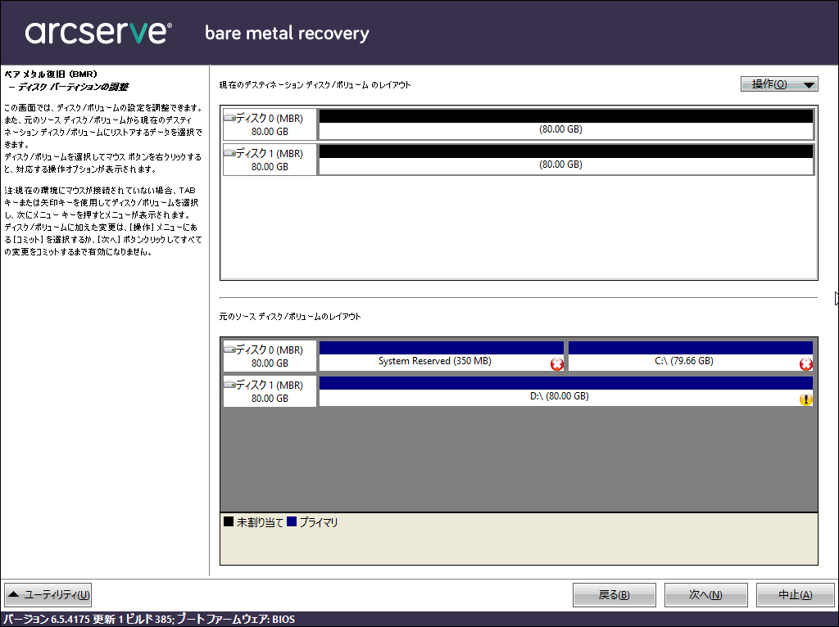Viewport: 839px width, 627px height.
Task: Select System Reserved (350 MB) source volume
Action: pyautogui.click(x=442, y=356)
